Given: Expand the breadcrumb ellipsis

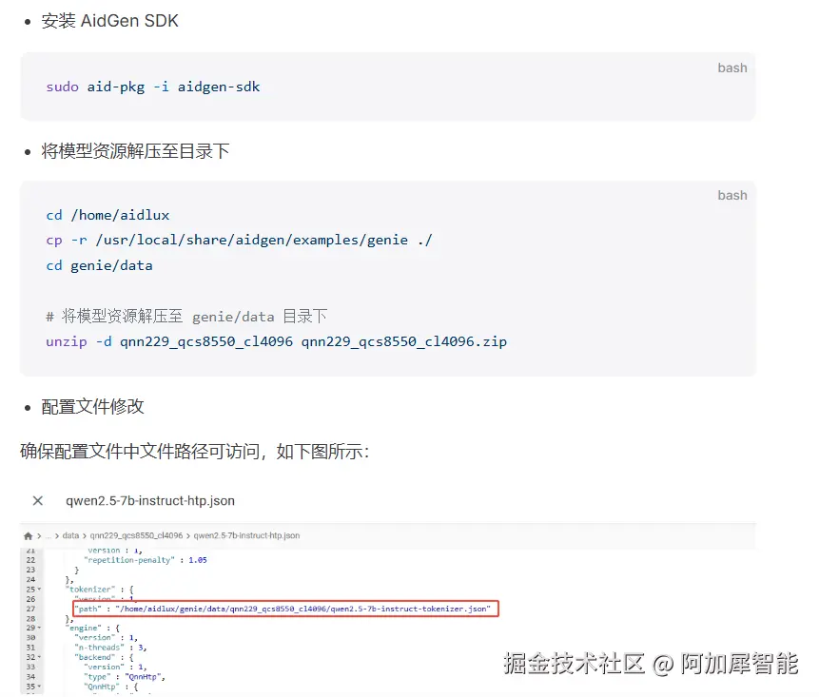Looking at the screenshot, I should point(49,536).
